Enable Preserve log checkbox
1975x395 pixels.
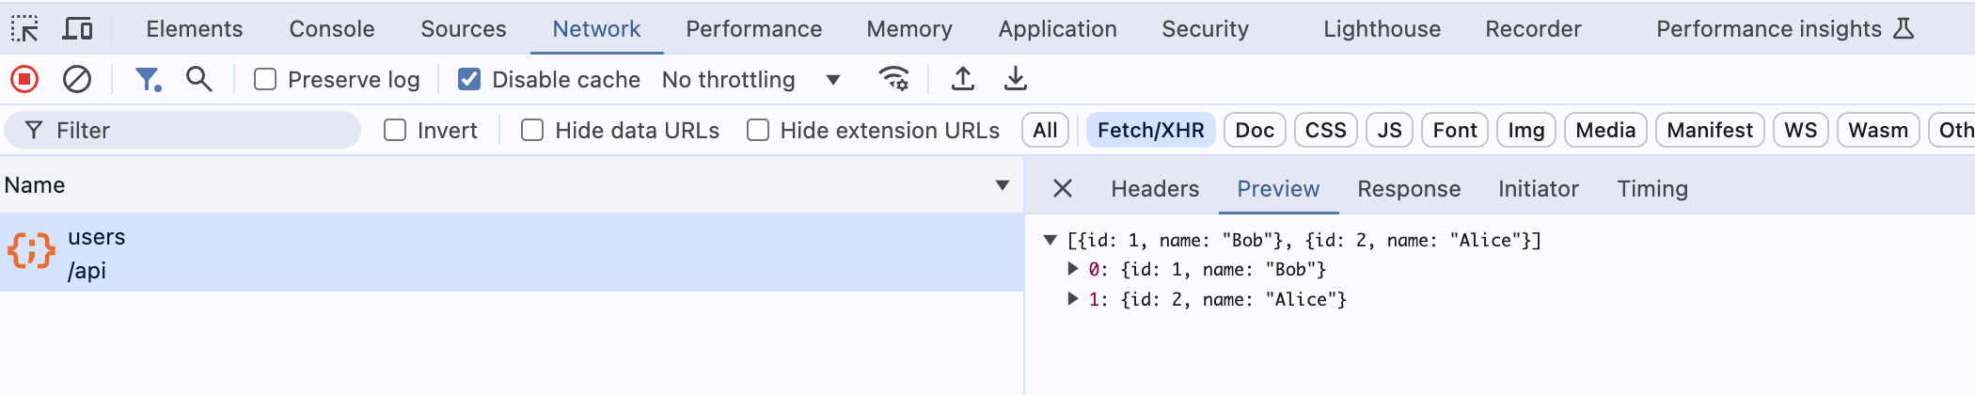265,80
